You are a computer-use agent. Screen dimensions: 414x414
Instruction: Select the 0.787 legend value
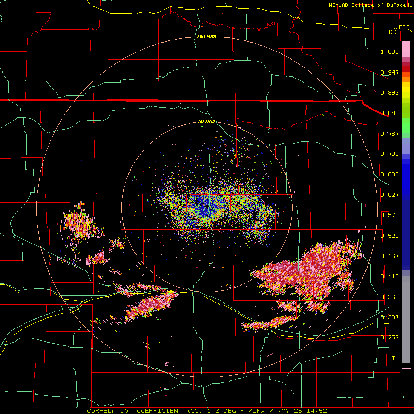click(390, 133)
